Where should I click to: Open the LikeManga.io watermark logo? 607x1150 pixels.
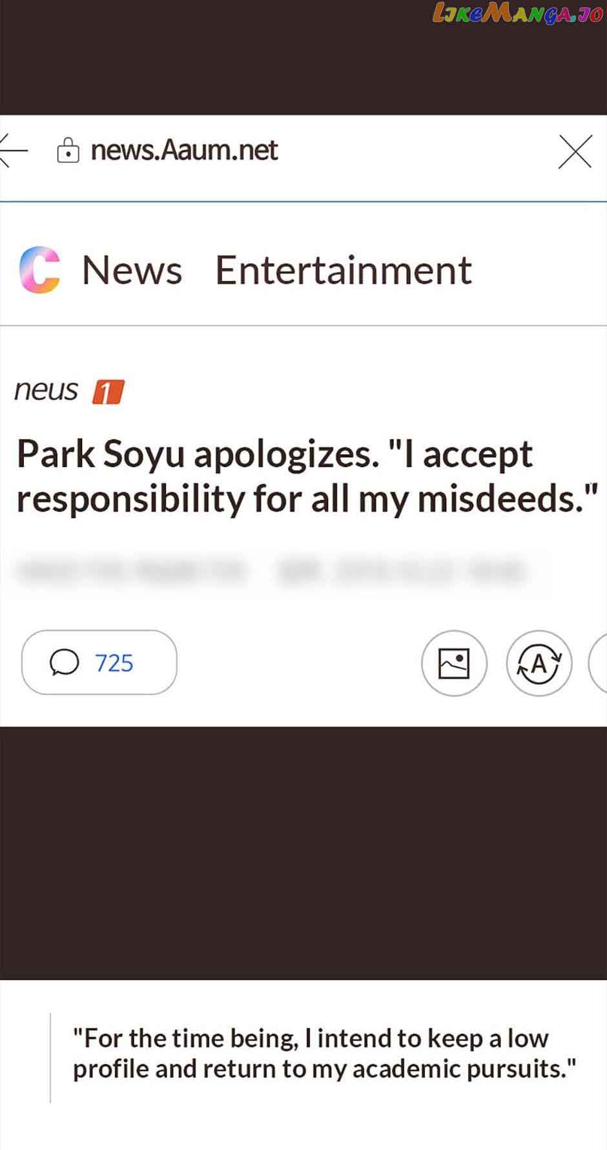518,14
